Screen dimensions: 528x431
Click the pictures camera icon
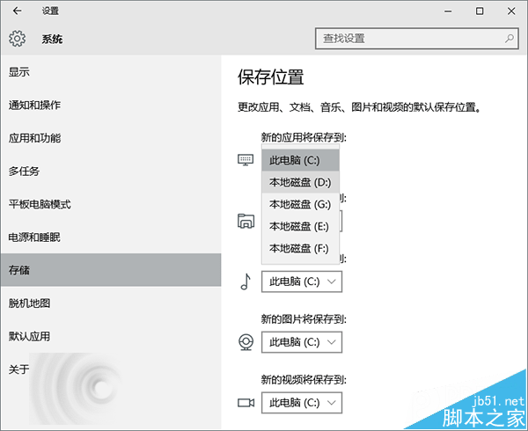[246, 342]
